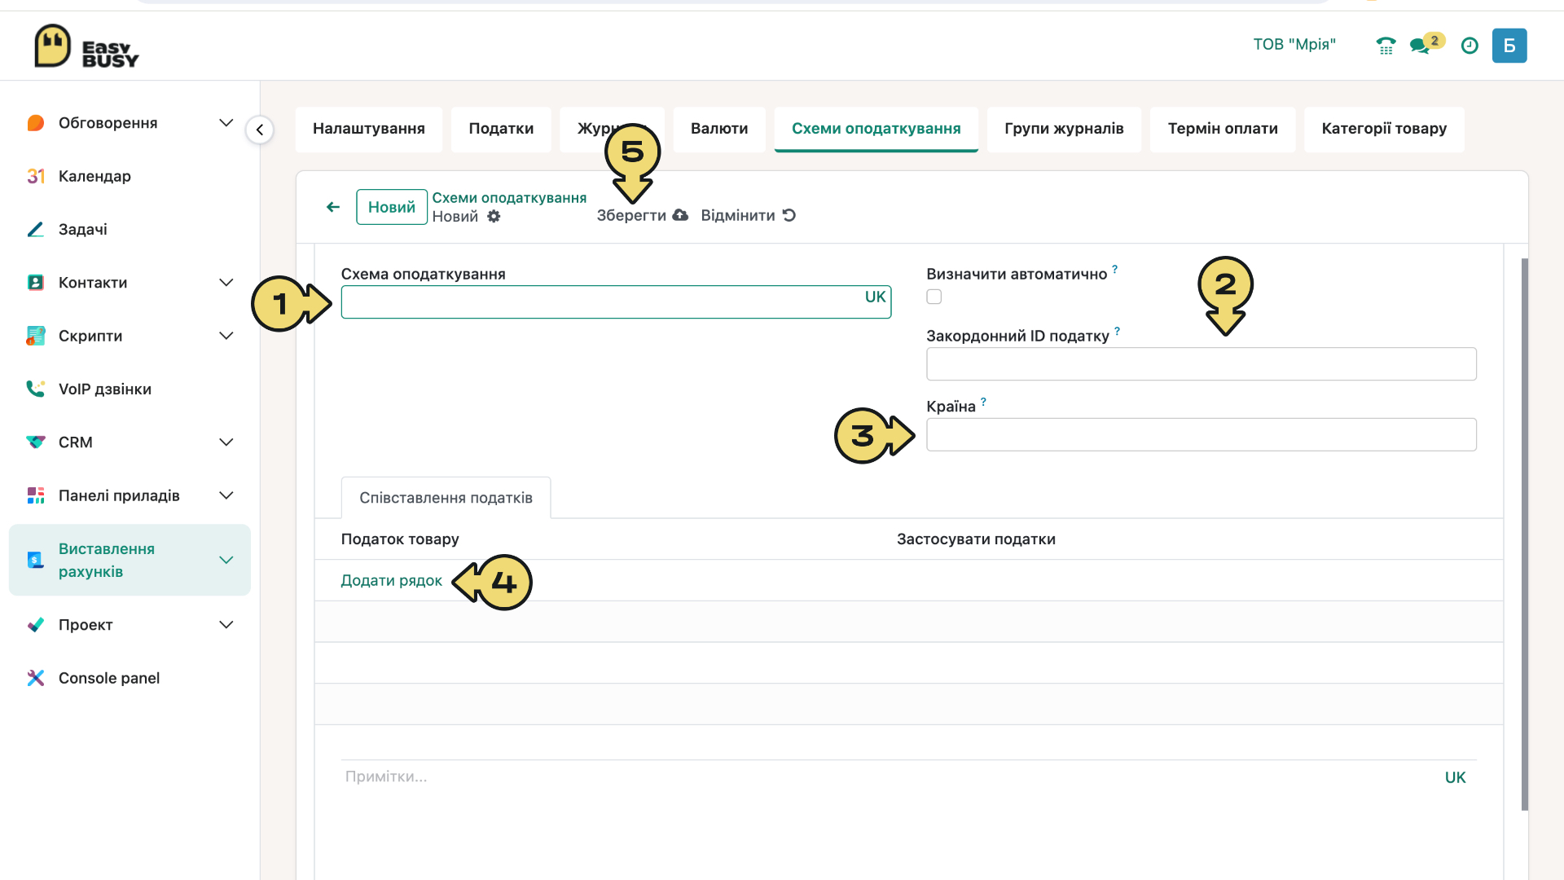The height and width of the screenshot is (880, 1564).
Task: Click the Виставлення рахунків icon
Action: point(35,560)
